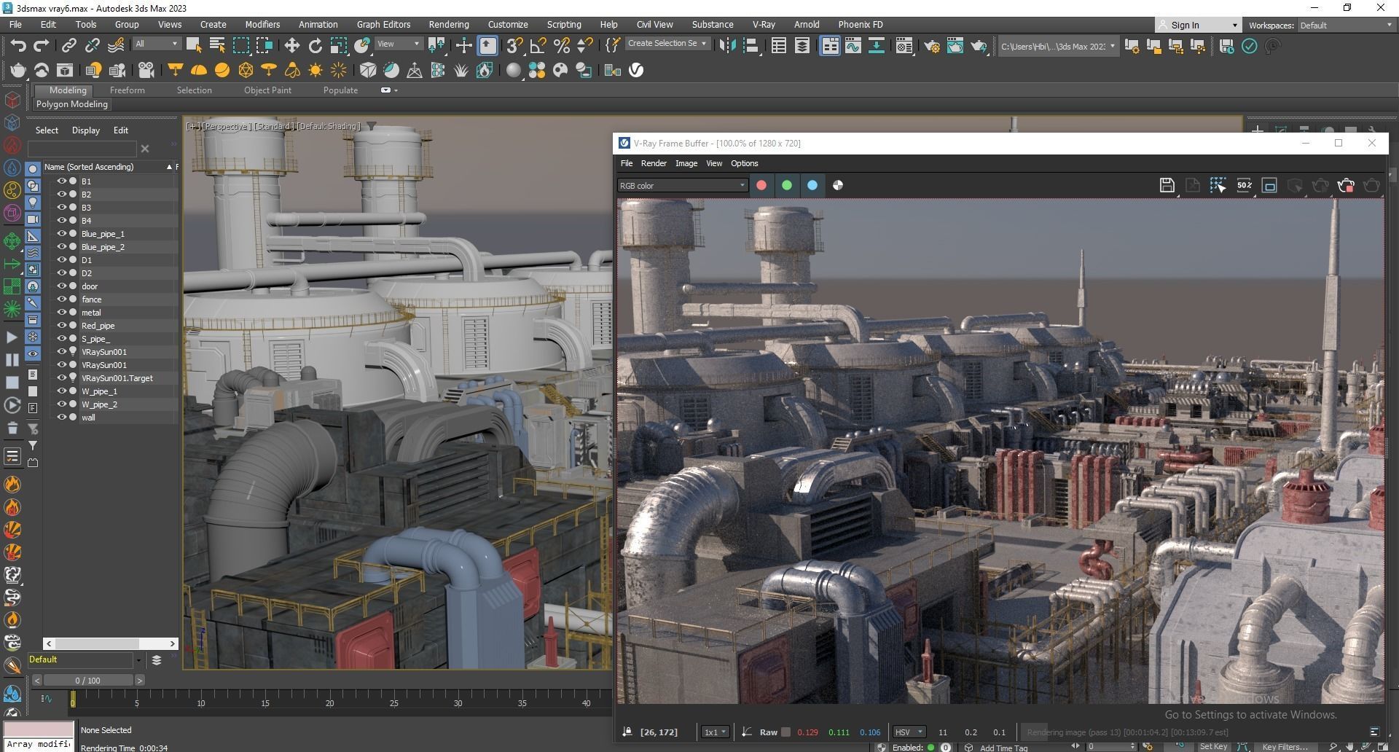Screen dimensions: 1399x752
Task: Open the Mirror tool icon
Action: (x=727, y=46)
